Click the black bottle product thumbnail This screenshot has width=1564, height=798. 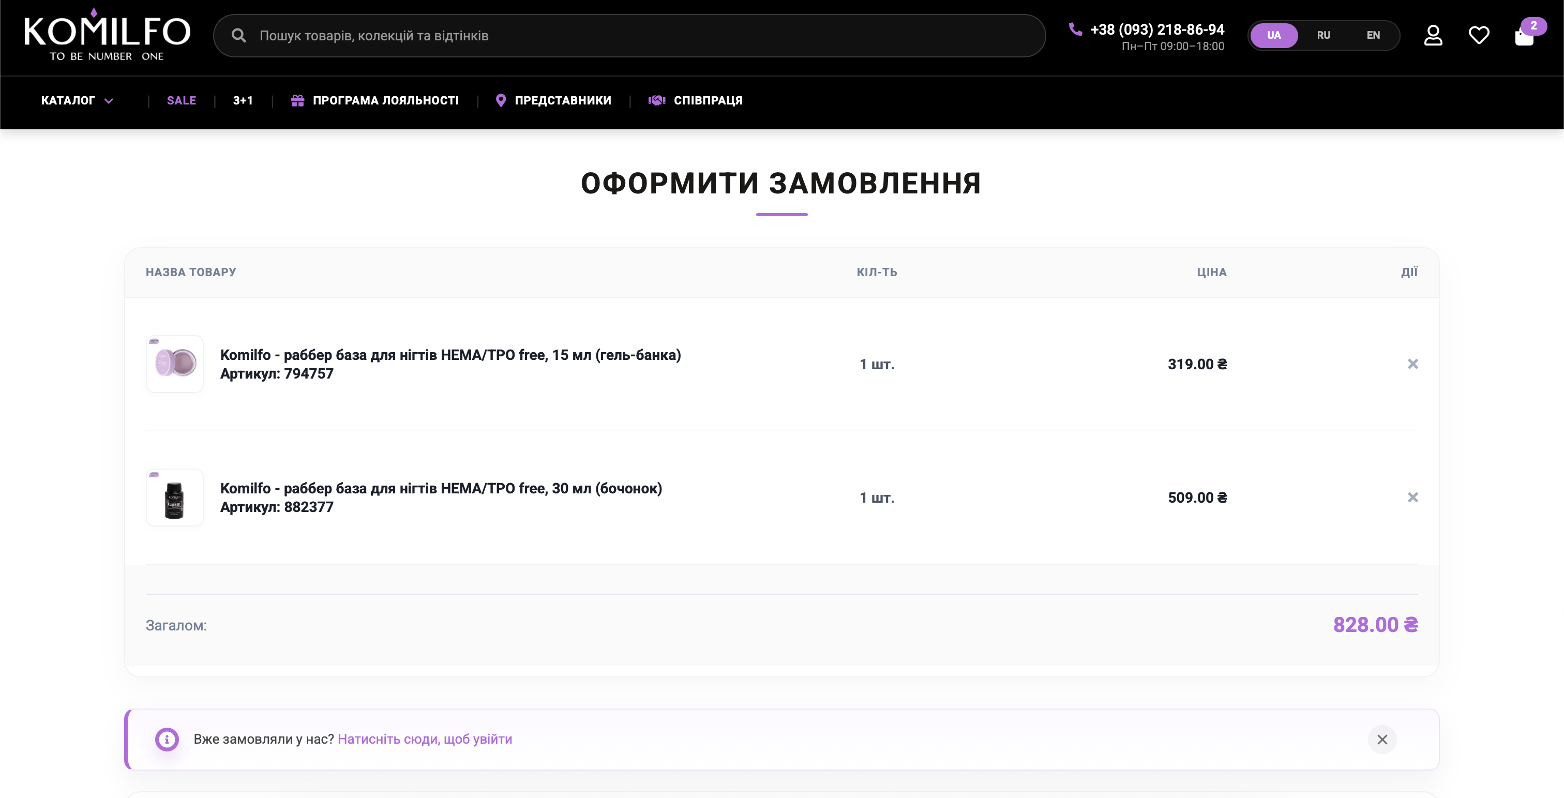(x=175, y=498)
